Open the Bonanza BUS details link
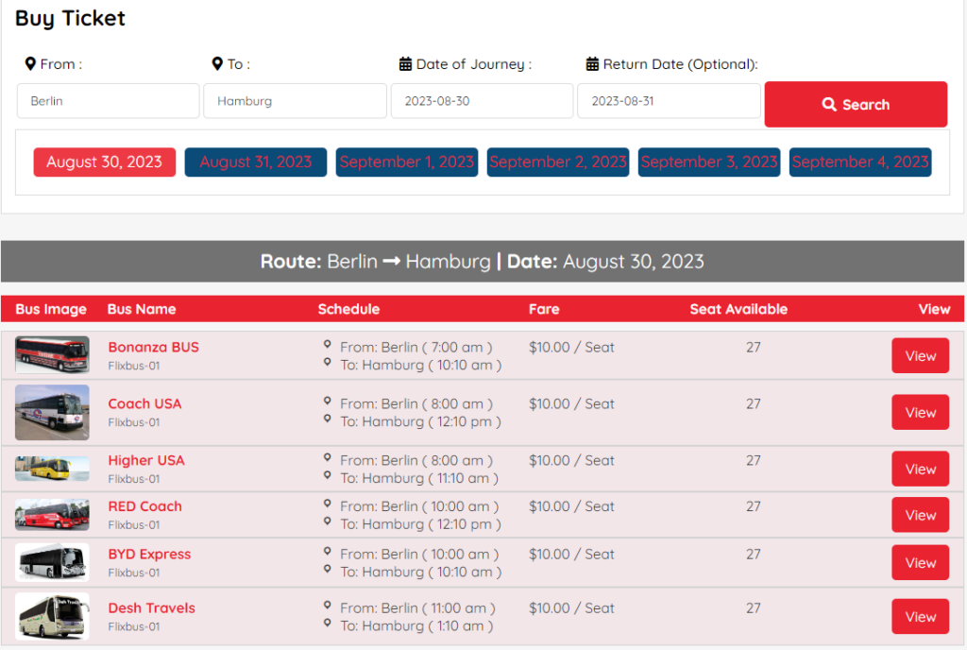Screen dimensions: 967x650 click(153, 347)
